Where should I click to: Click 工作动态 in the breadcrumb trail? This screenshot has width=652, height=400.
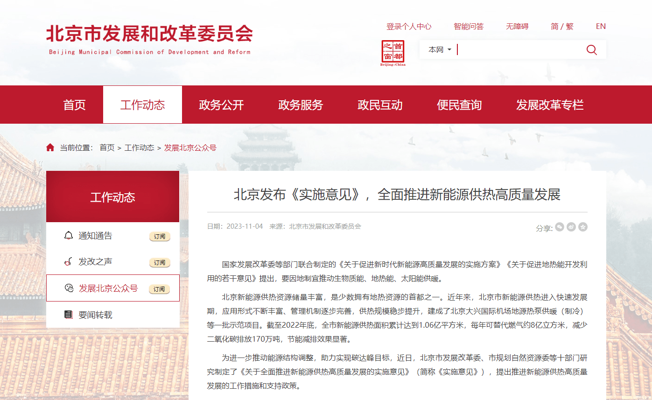pos(139,147)
